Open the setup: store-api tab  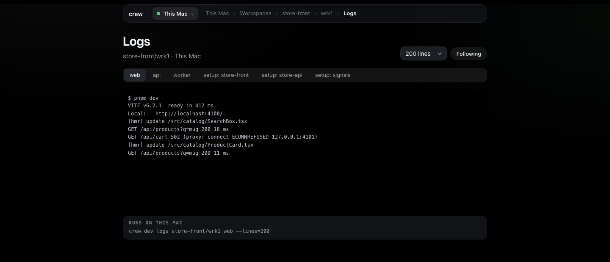282,75
